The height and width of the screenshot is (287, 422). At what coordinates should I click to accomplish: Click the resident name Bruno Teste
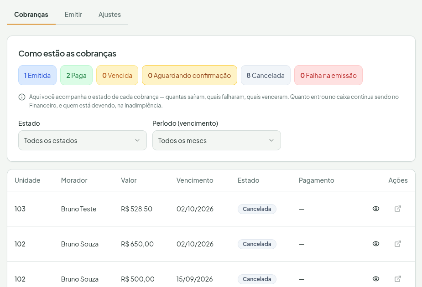(x=78, y=209)
